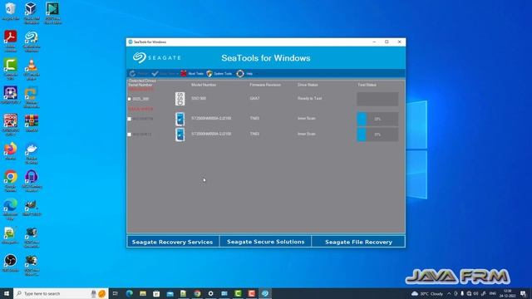Open the Microsoft Edge desktop icon
This screenshot has width=532, height=299.
pos(11,209)
